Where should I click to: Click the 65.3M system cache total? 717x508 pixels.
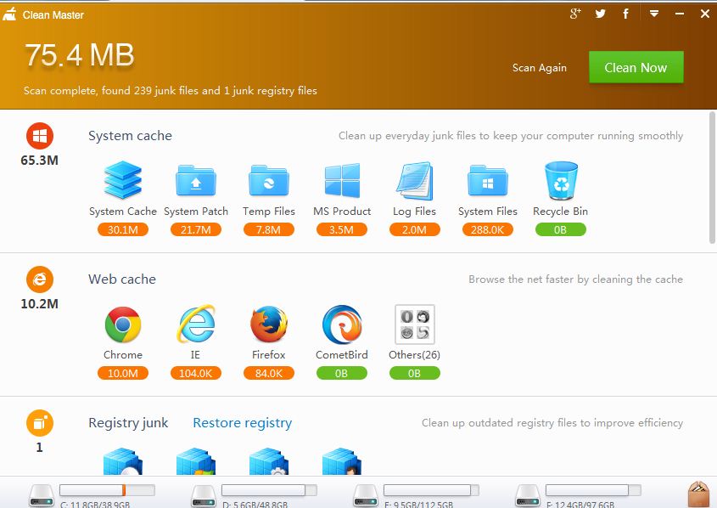(40, 161)
